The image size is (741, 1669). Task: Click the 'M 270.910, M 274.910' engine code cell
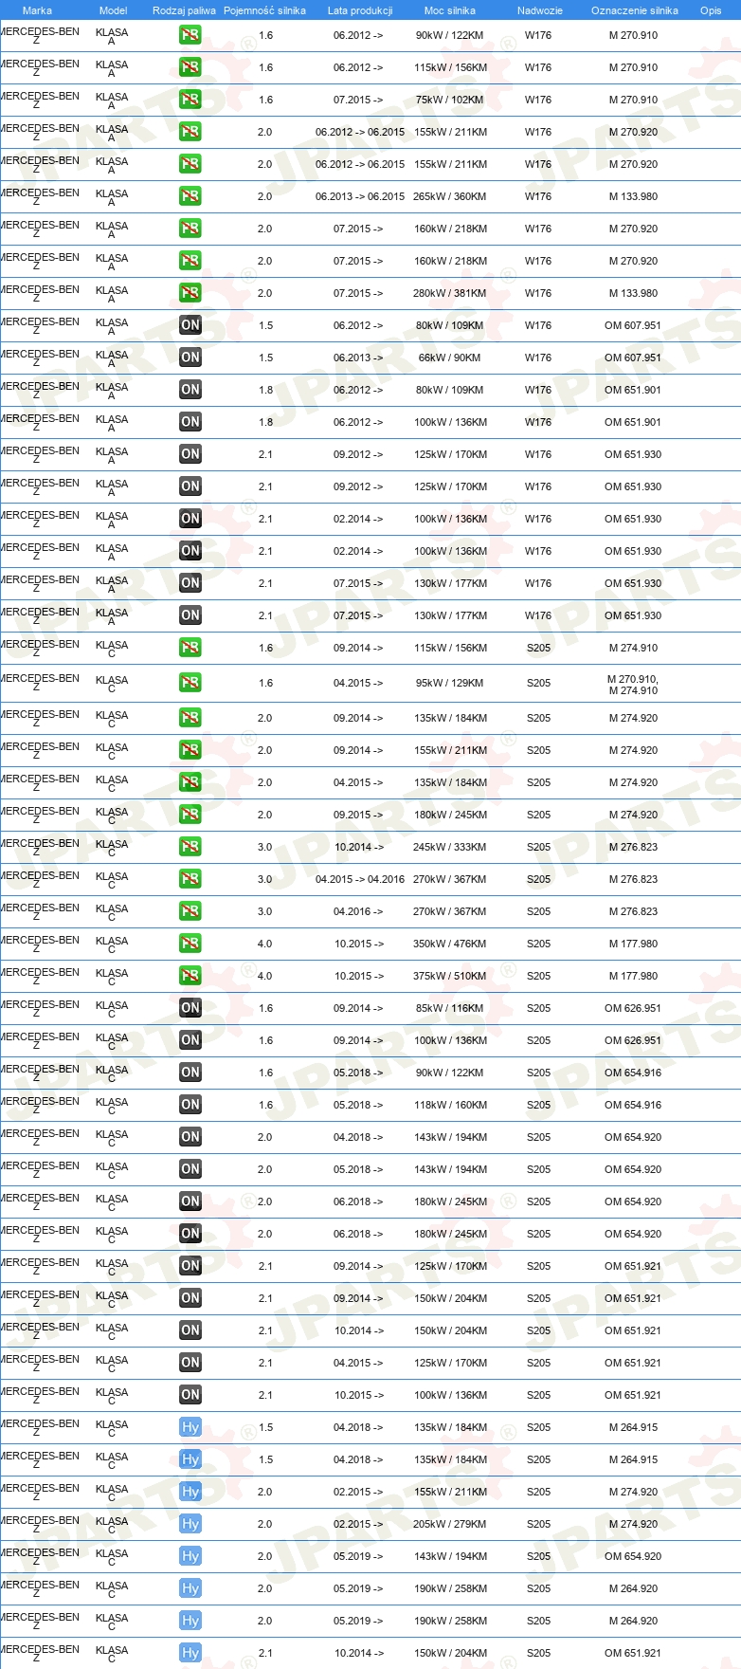[633, 685]
